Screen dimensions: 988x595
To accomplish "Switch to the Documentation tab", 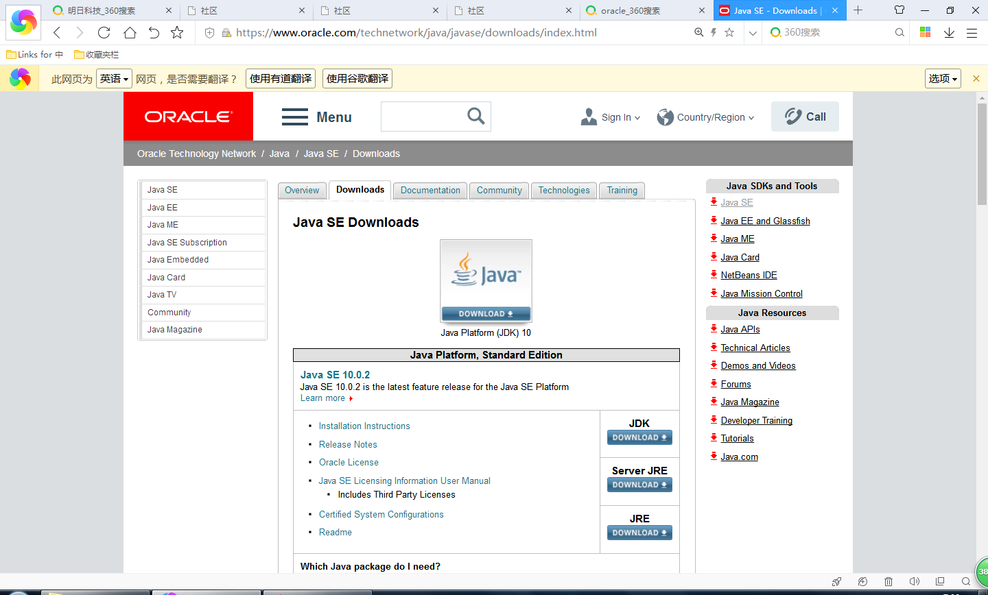I will coord(430,191).
